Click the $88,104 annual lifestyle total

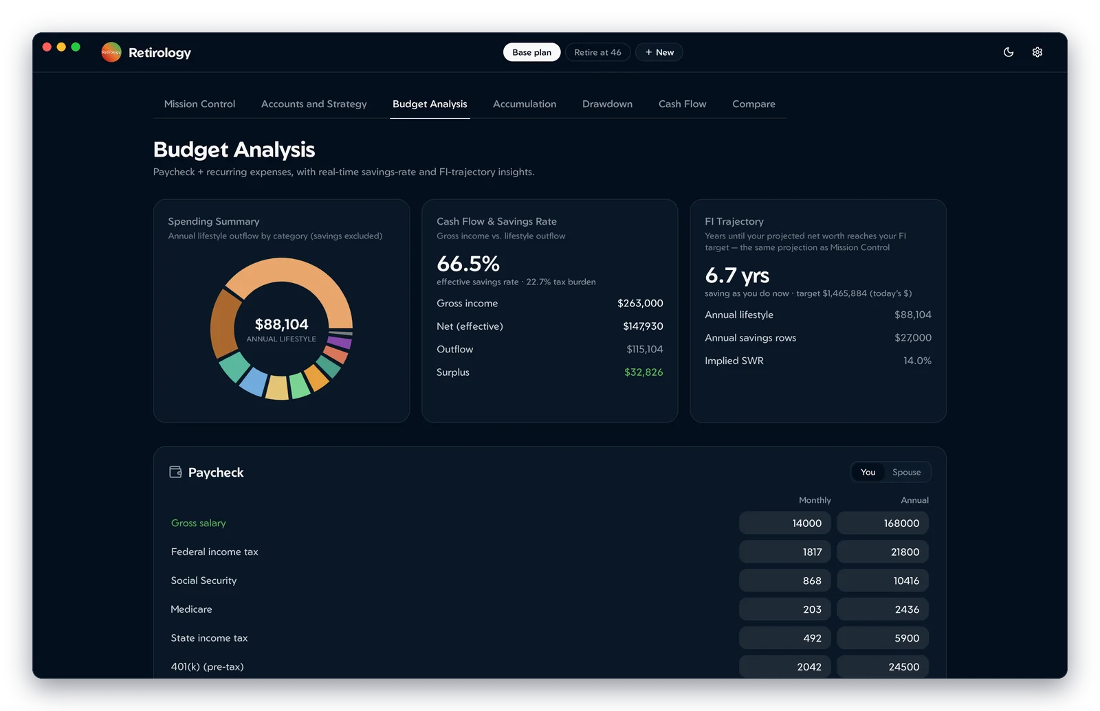coord(281,324)
